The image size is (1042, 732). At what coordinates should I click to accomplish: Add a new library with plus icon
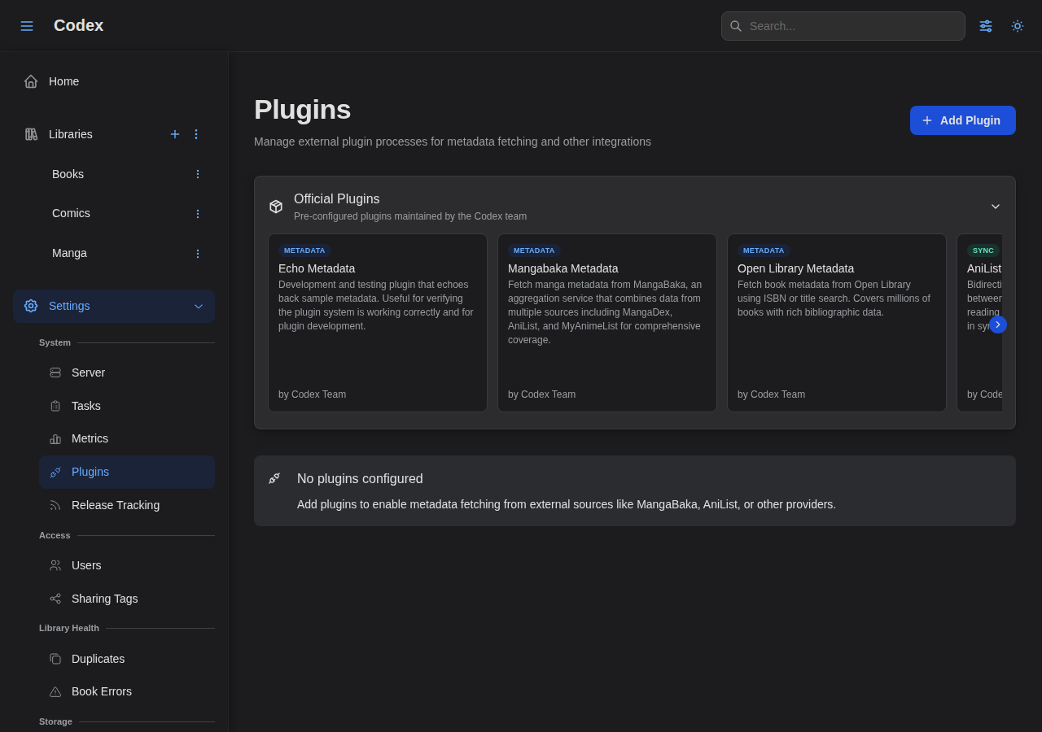pyautogui.click(x=175, y=134)
